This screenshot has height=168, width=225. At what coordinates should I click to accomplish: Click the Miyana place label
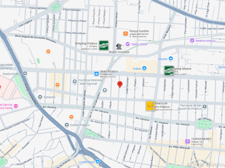(x=163, y=59)
